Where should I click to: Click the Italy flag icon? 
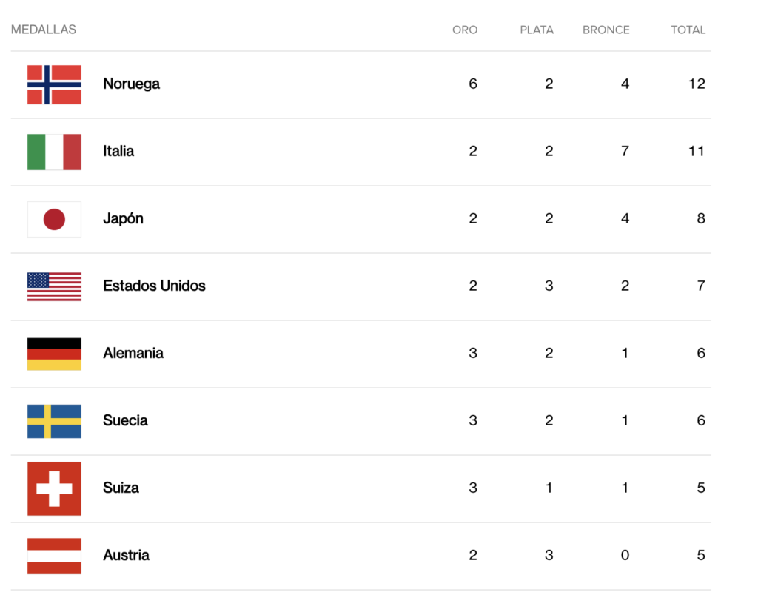click(x=54, y=152)
